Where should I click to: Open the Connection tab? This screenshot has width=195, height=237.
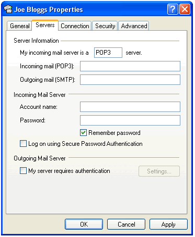[75, 26]
